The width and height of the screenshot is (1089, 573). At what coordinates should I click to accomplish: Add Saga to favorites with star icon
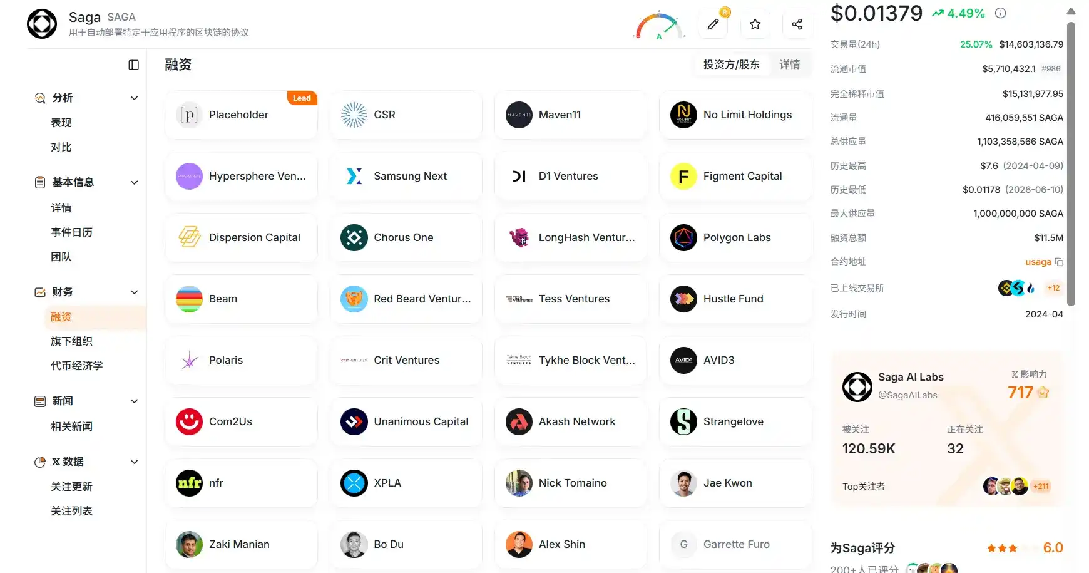coord(755,24)
